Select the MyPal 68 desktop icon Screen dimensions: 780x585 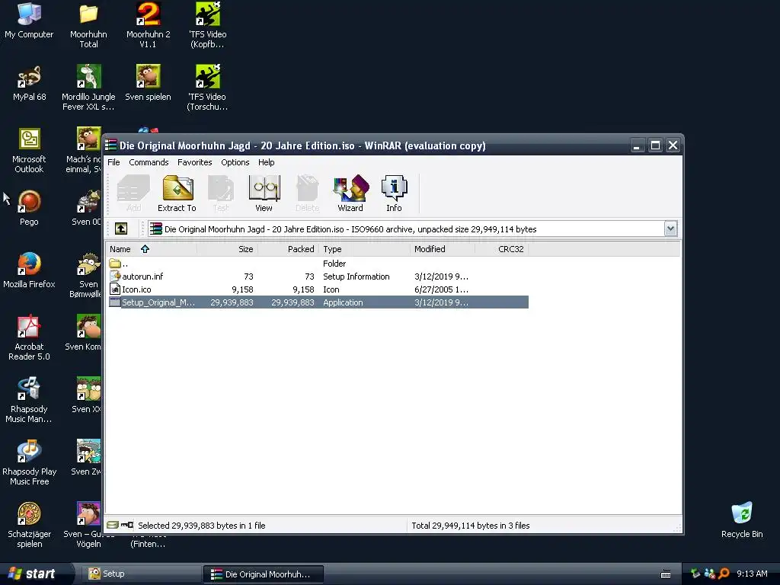(x=29, y=83)
